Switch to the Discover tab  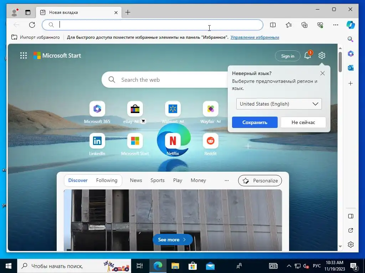78,180
